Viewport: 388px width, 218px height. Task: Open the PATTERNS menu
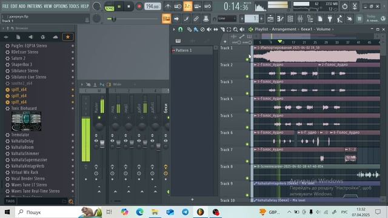pos(35,6)
